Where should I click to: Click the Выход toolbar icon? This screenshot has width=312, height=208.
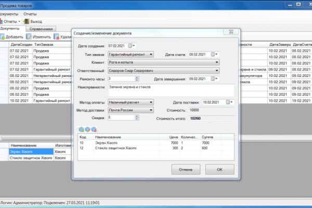(27, 21)
